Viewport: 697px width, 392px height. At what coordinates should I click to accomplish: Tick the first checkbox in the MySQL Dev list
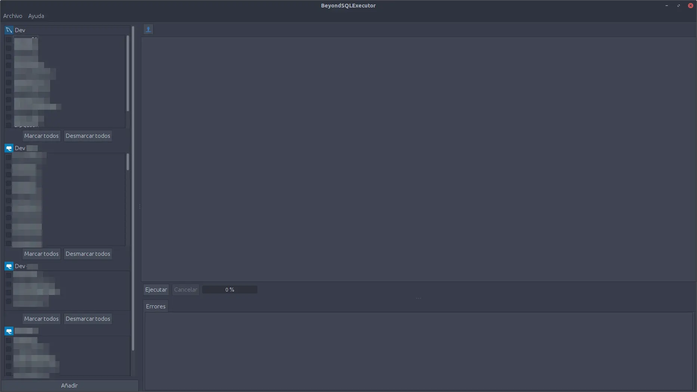[x=9, y=40]
